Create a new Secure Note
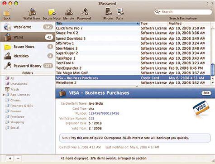 [x=52, y=12]
